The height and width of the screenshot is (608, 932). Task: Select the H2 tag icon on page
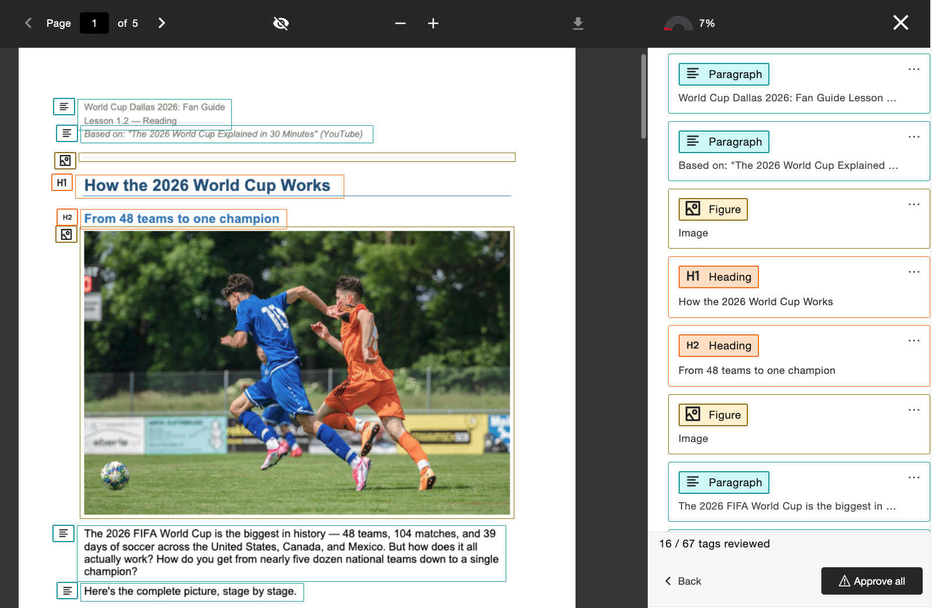tap(68, 217)
